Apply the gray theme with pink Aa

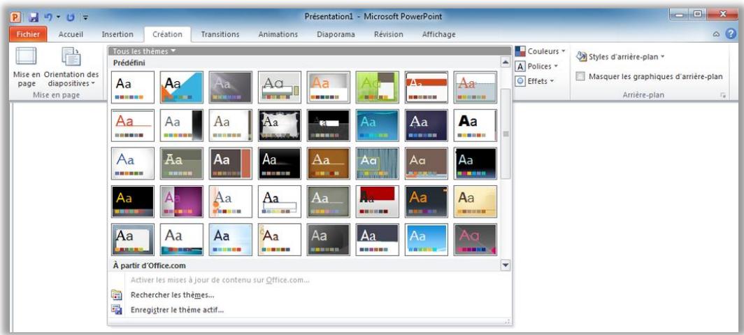pos(475,240)
